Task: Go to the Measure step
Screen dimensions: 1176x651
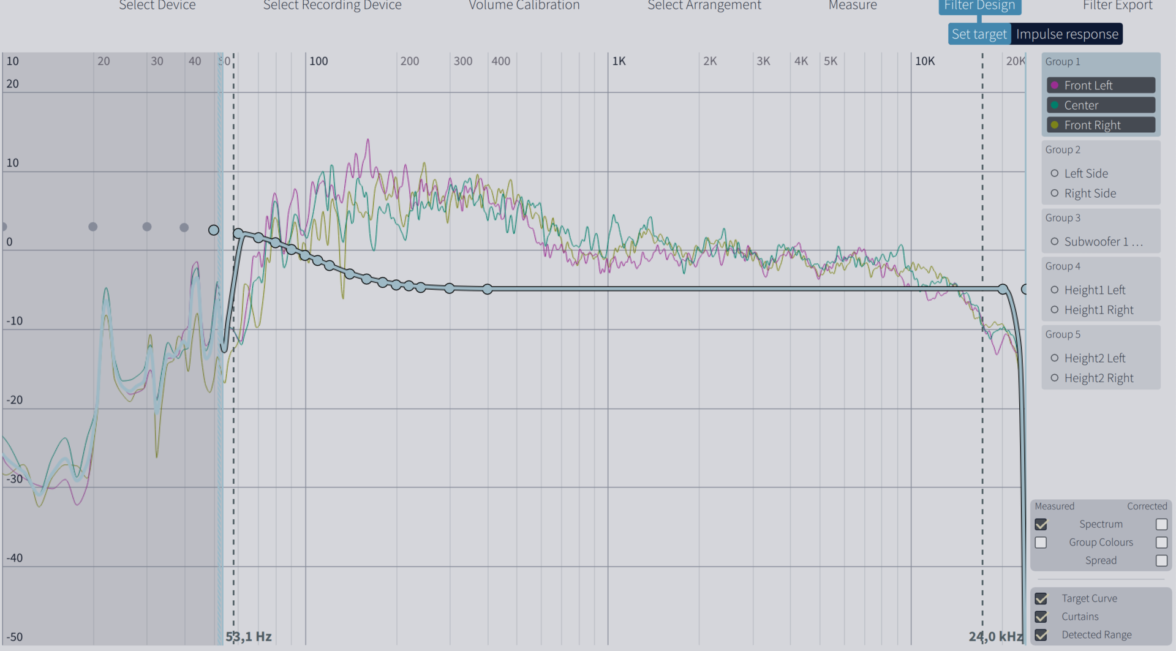Action: pyautogui.click(x=852, y=6)
